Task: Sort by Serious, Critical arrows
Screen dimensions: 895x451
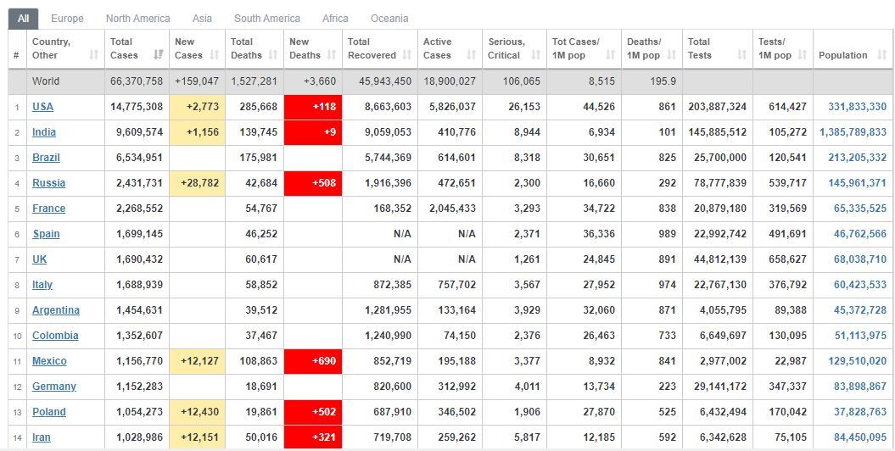Action: click(x=536, y=55)
